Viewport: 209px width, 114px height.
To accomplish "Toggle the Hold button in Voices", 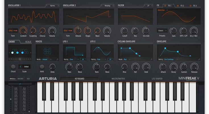I will [42, 66].
